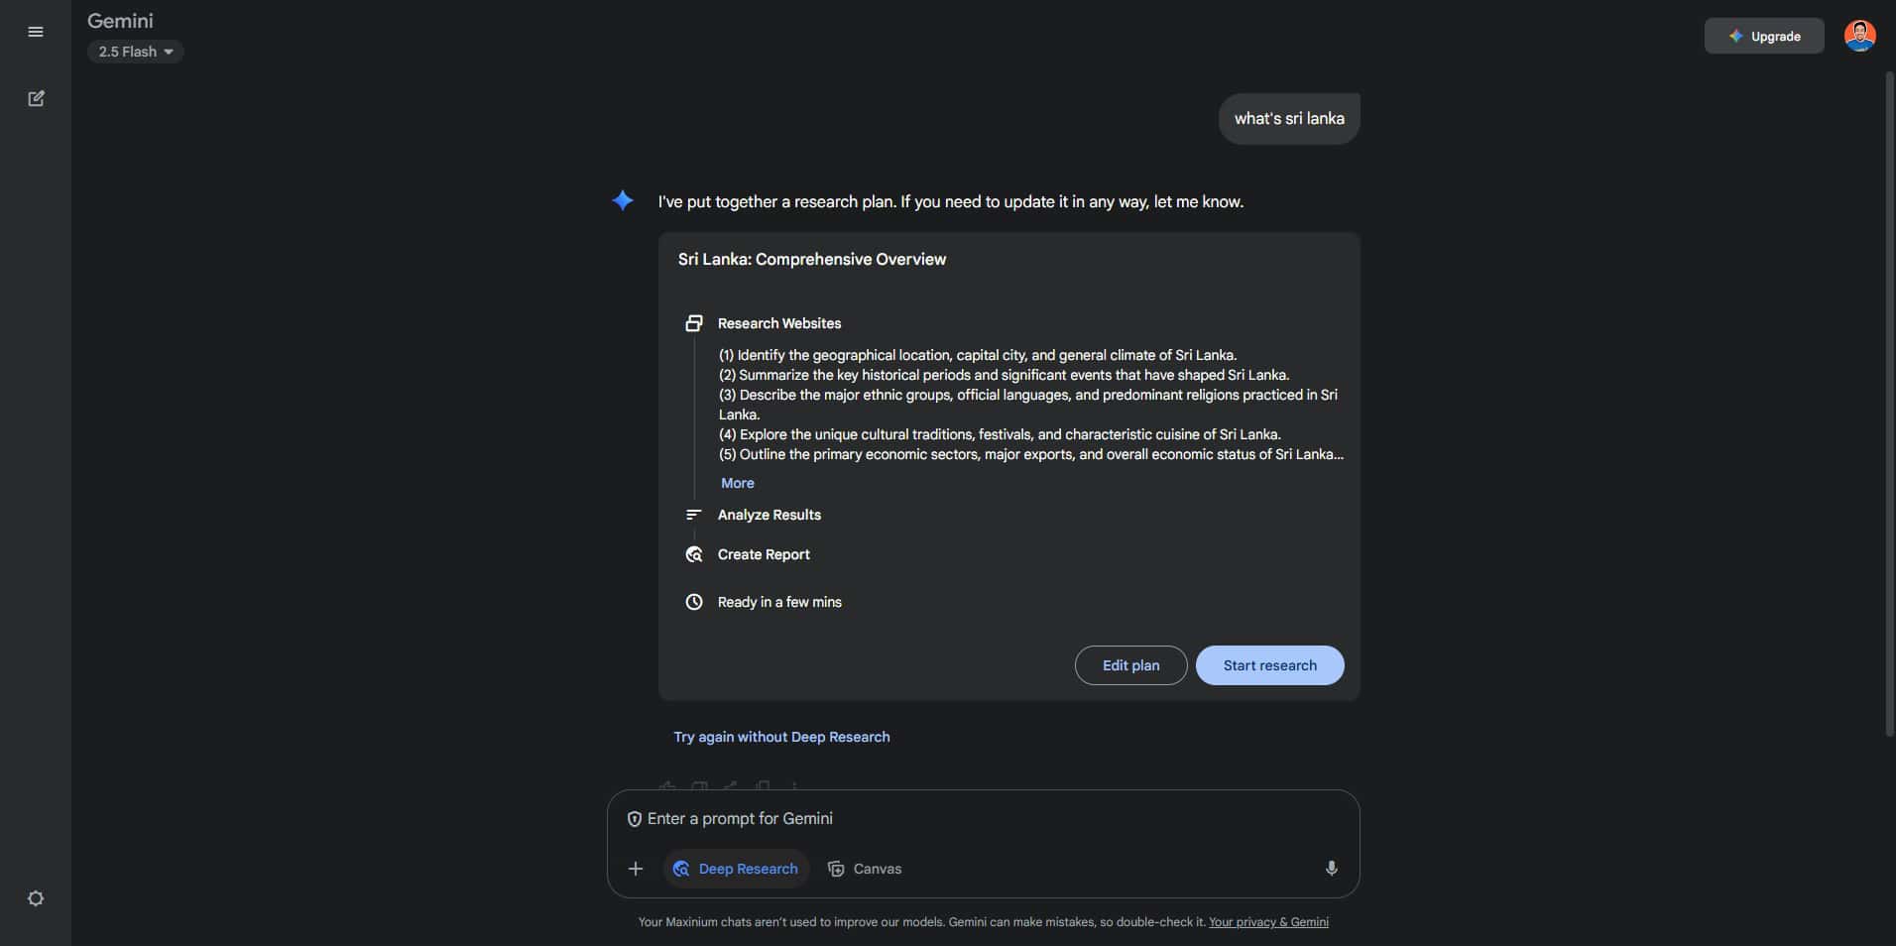Expand the Research Websites section
This screenshot has width=1896, height=946.
pos(779,323)
